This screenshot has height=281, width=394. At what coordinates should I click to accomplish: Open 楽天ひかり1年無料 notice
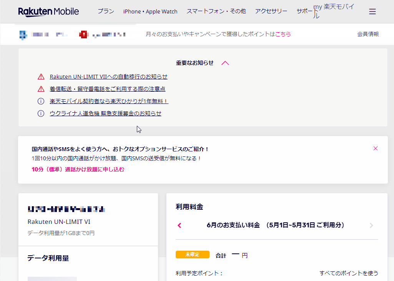coord(109,101)
